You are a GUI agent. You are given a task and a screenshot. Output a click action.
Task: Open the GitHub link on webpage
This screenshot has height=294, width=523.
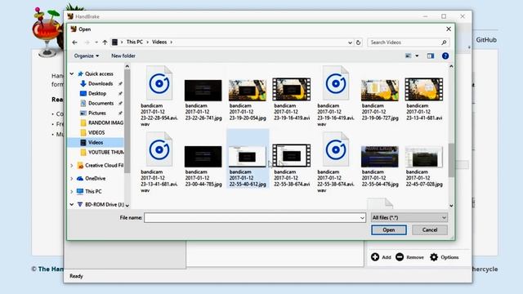[x=486, y=40]
